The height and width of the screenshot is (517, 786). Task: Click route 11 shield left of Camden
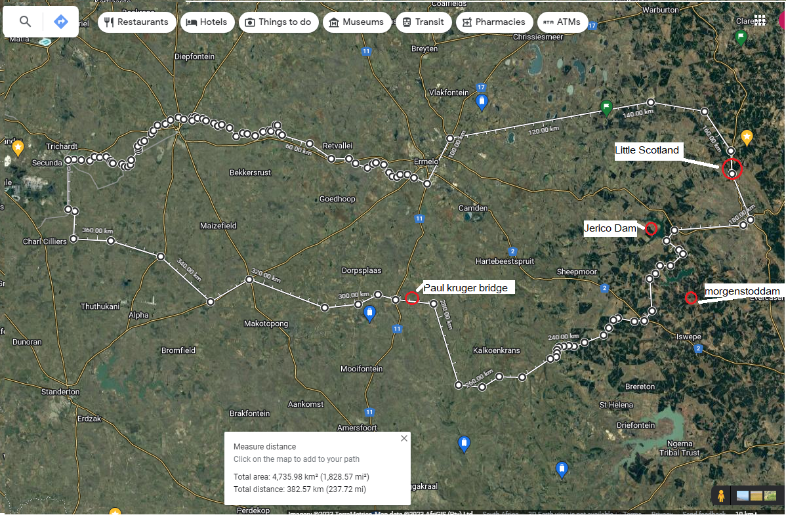pyautogui.click(x=419, y=218)
